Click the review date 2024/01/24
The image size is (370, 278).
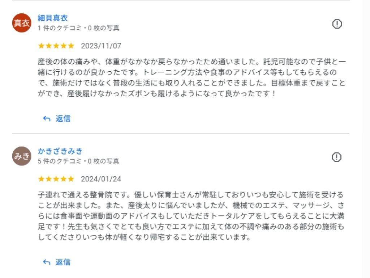[x=101, y=179]
